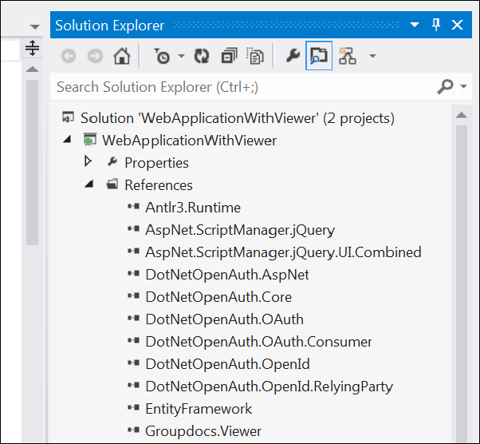The image size is (480, 444).
Task: Click the Back navigation arrow in Solution Explorer
Action: [69, 56]
